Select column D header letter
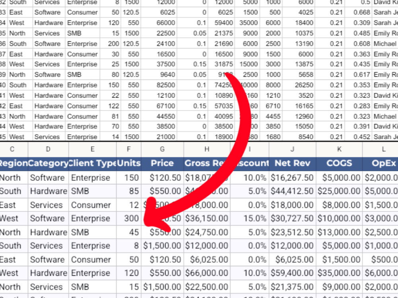The image size is (398, 298). pos(48,149)
